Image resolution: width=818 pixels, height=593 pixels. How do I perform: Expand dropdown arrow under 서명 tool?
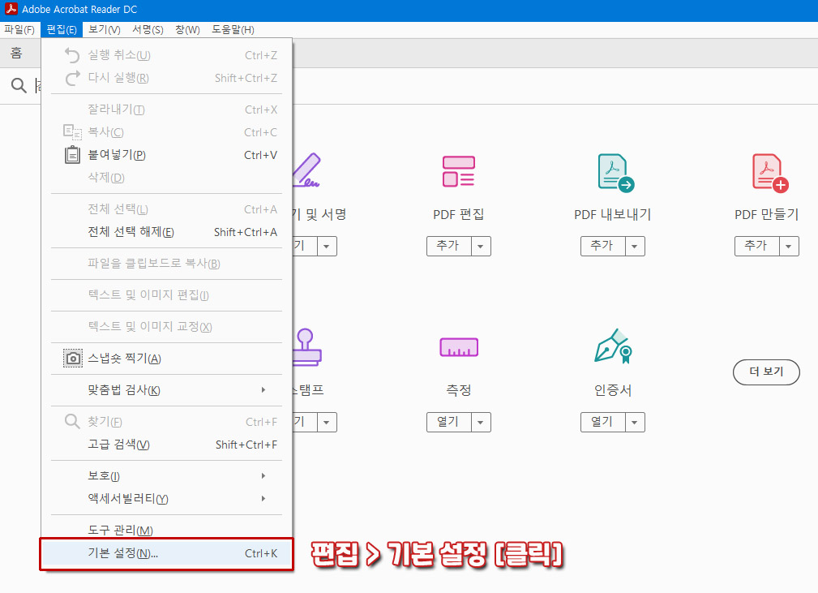click(327, 246)
